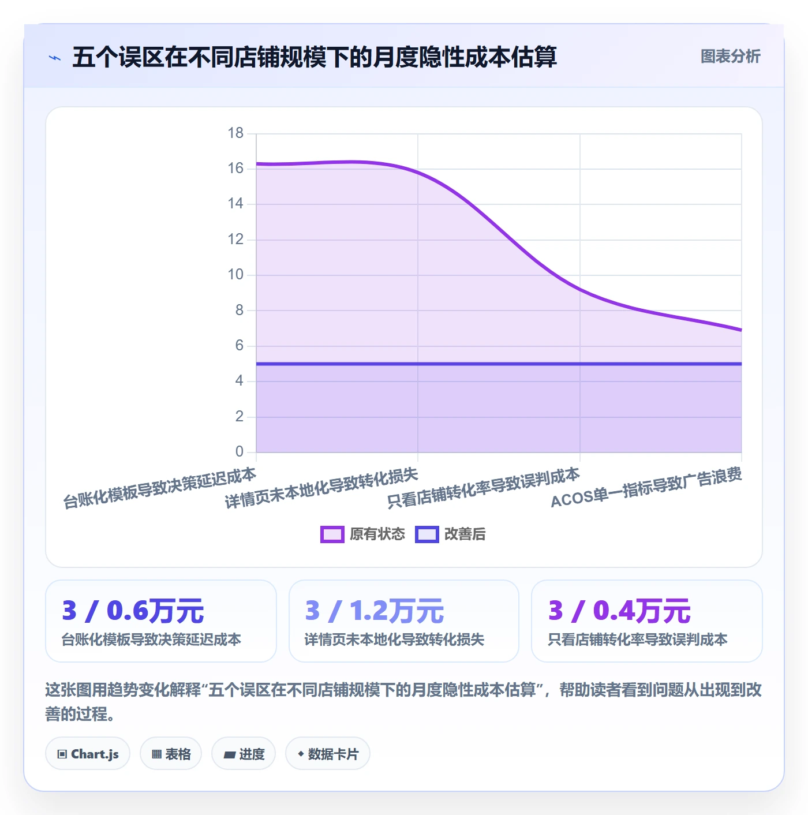Click the progress icon in 进度 chip

230,754
